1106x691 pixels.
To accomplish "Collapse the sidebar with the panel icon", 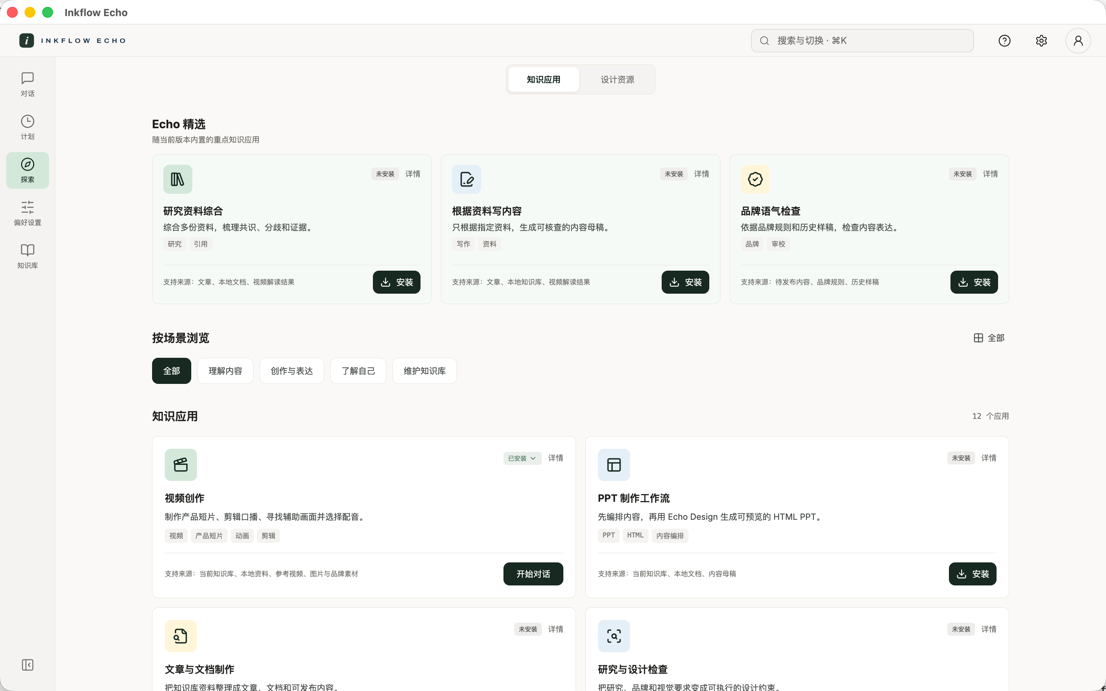I will [27, 665].
